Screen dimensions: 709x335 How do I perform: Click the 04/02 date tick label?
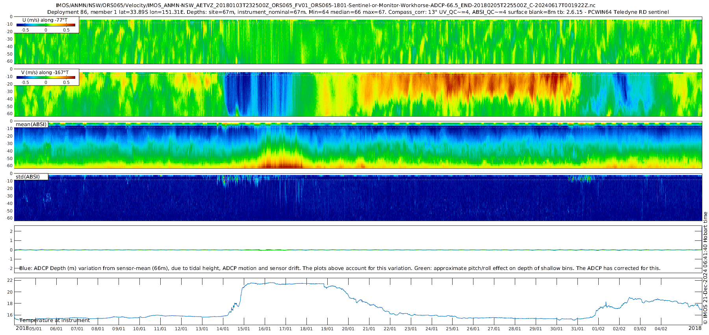click(661, 329)
